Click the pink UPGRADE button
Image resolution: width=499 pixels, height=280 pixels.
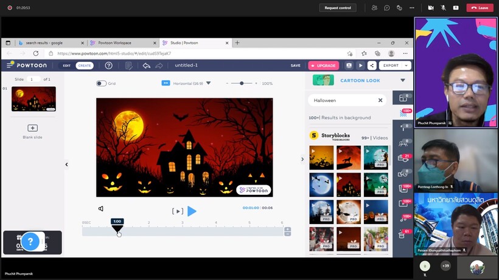tap(323, 66)
